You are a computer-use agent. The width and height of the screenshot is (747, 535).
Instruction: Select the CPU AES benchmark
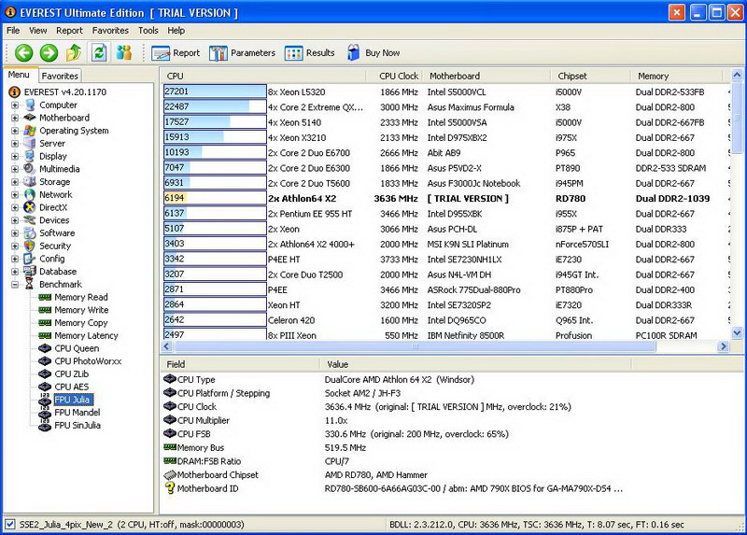[72, 387]
